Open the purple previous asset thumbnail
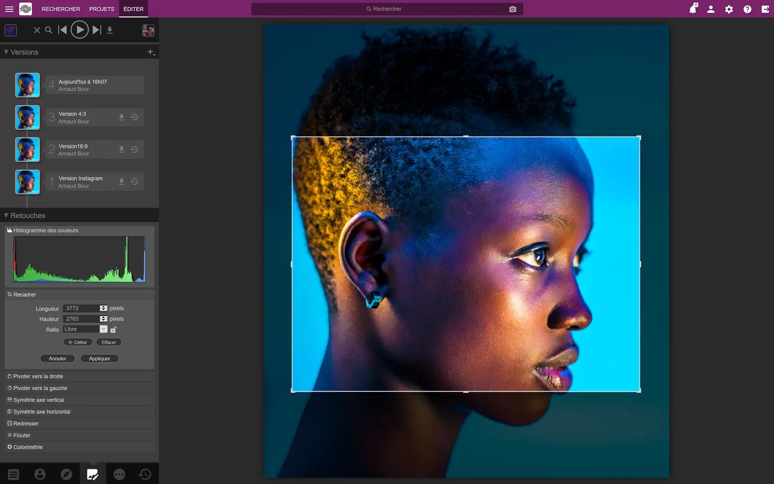This screenshot has height=484, width=774. (11, 30)
